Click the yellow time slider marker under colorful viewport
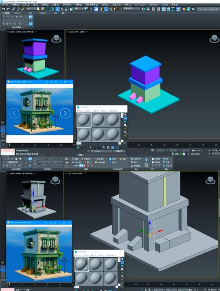This screenshot has width=220, height=291. (10, 145)
